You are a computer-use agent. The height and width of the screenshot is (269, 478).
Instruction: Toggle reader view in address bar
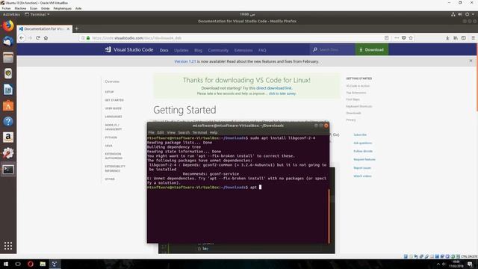pyautogui.click(x=387, y=38)
